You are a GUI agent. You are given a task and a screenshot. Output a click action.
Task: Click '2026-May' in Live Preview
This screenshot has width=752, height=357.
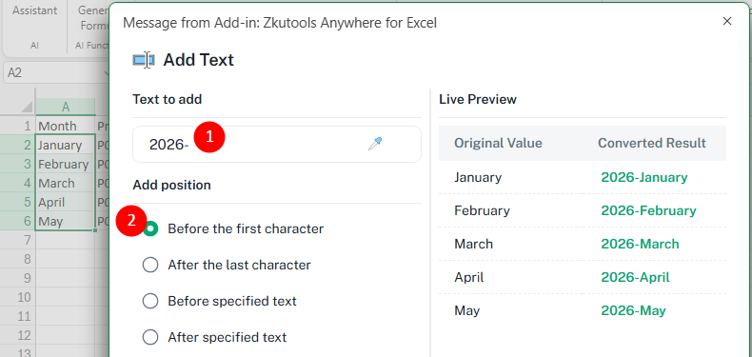click(633, 310)
